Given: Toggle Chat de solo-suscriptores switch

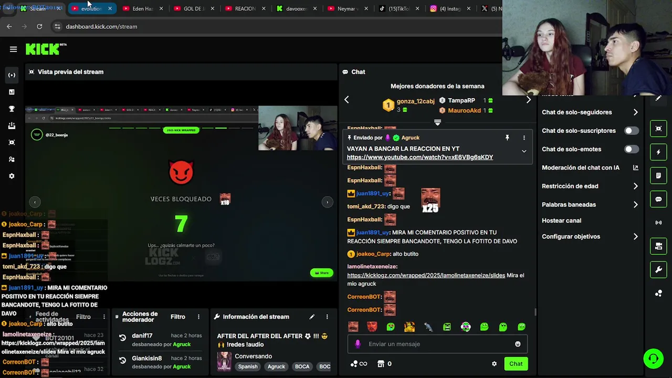Looking at the screenshot, I should tap(632, 131).
